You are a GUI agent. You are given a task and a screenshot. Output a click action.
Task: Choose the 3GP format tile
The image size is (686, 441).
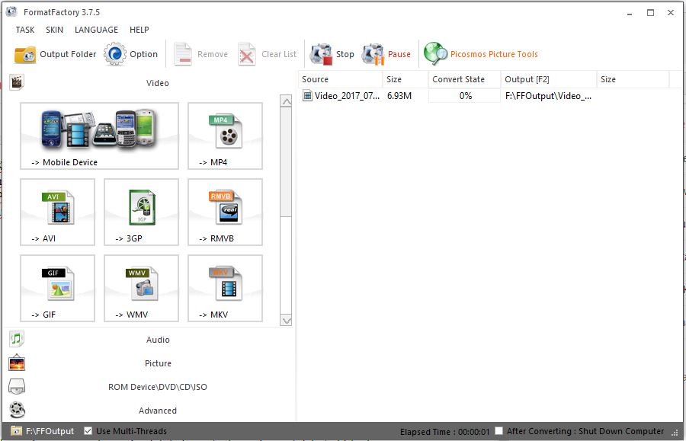click(x=141, y=212)
